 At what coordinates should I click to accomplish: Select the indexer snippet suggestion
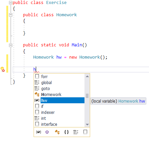(63, 112)
